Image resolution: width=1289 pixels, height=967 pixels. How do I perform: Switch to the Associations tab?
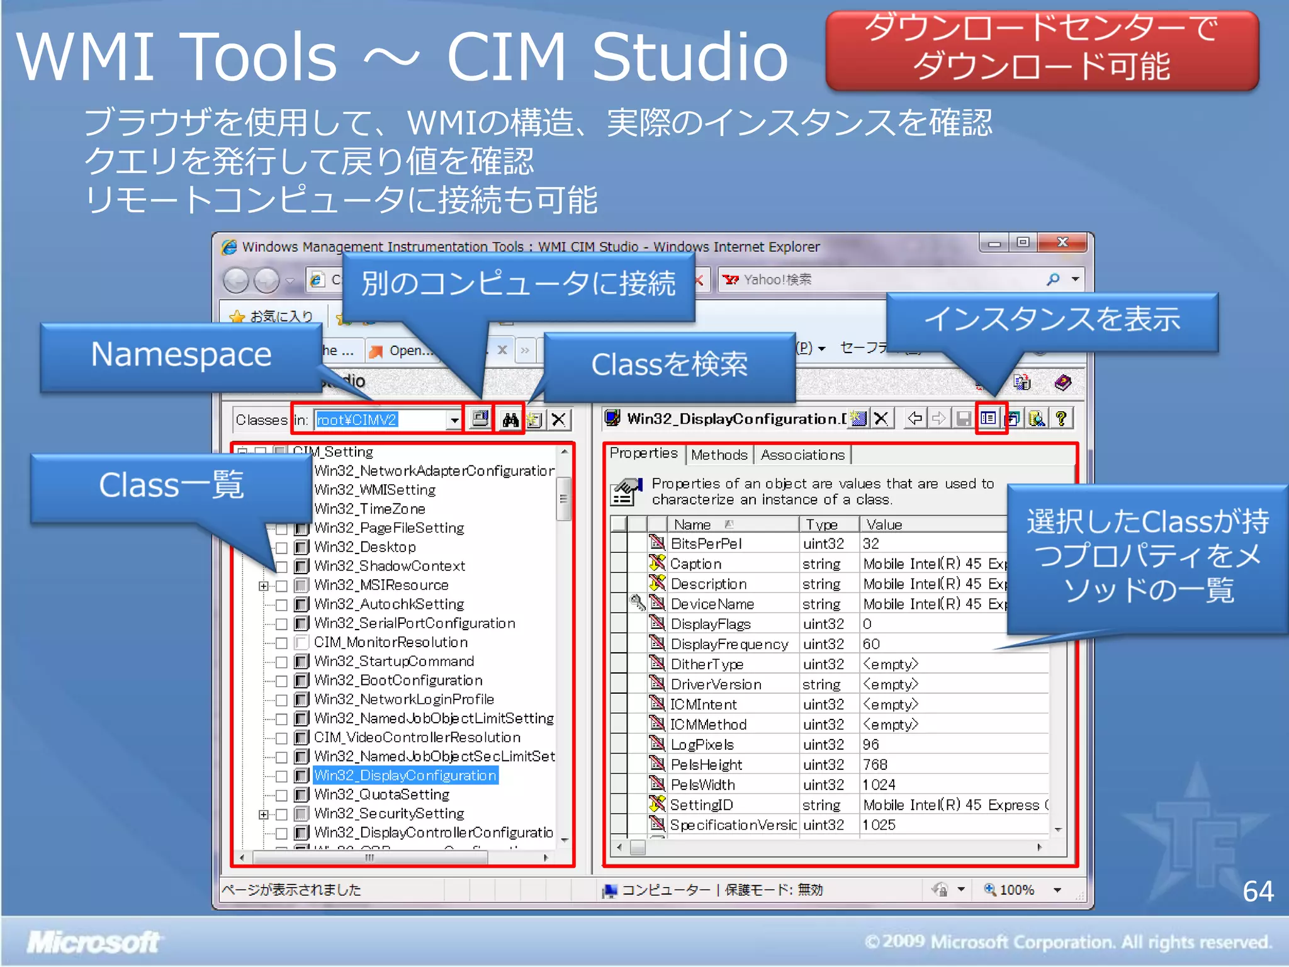tap(802, 455)
